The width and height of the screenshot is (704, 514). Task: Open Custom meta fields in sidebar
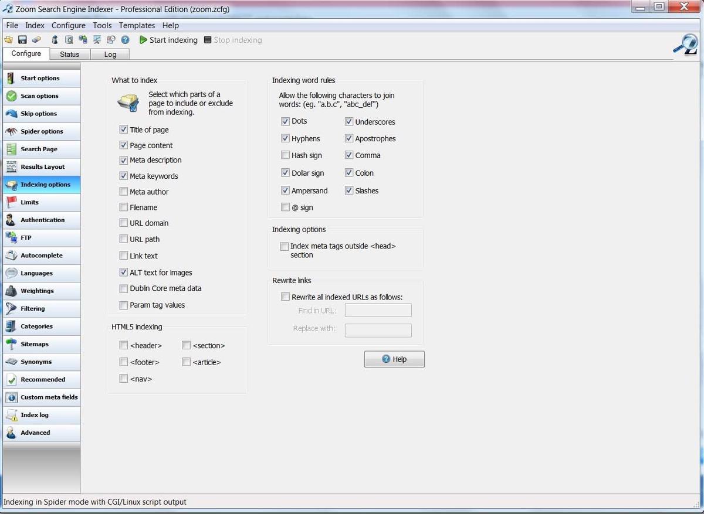coord(42,397)
